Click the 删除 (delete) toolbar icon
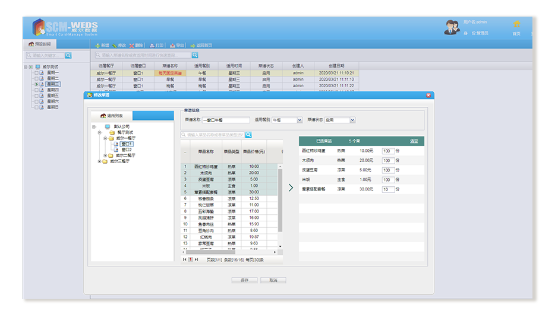Screen dimensions: 558x318 (x=132, y=45)
